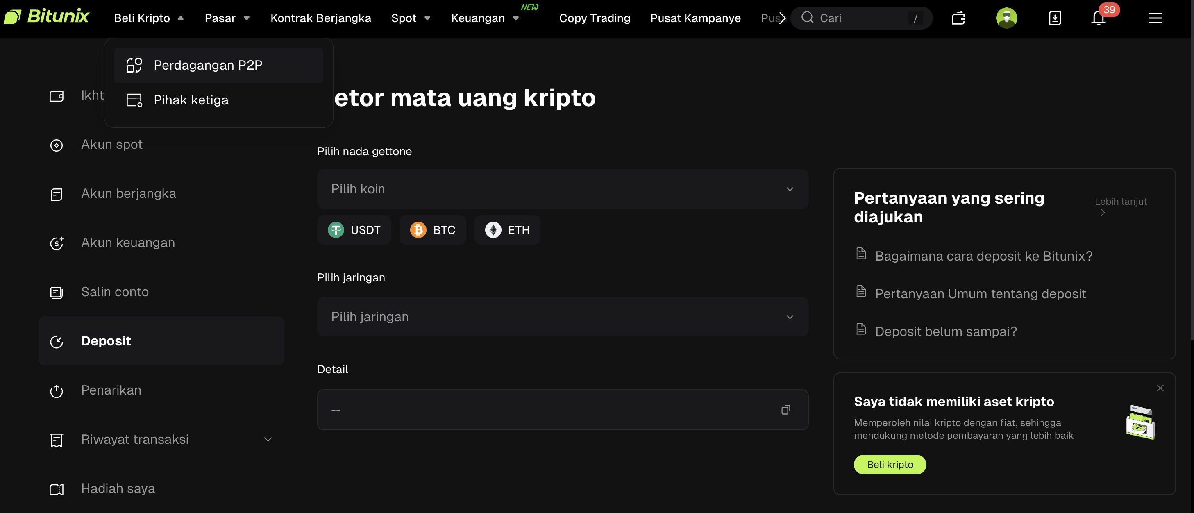Choose Perdagangan P2P from the open menu
This screenshot has width=1194, height=513.
pyautogui.click(x=208, y=65)
